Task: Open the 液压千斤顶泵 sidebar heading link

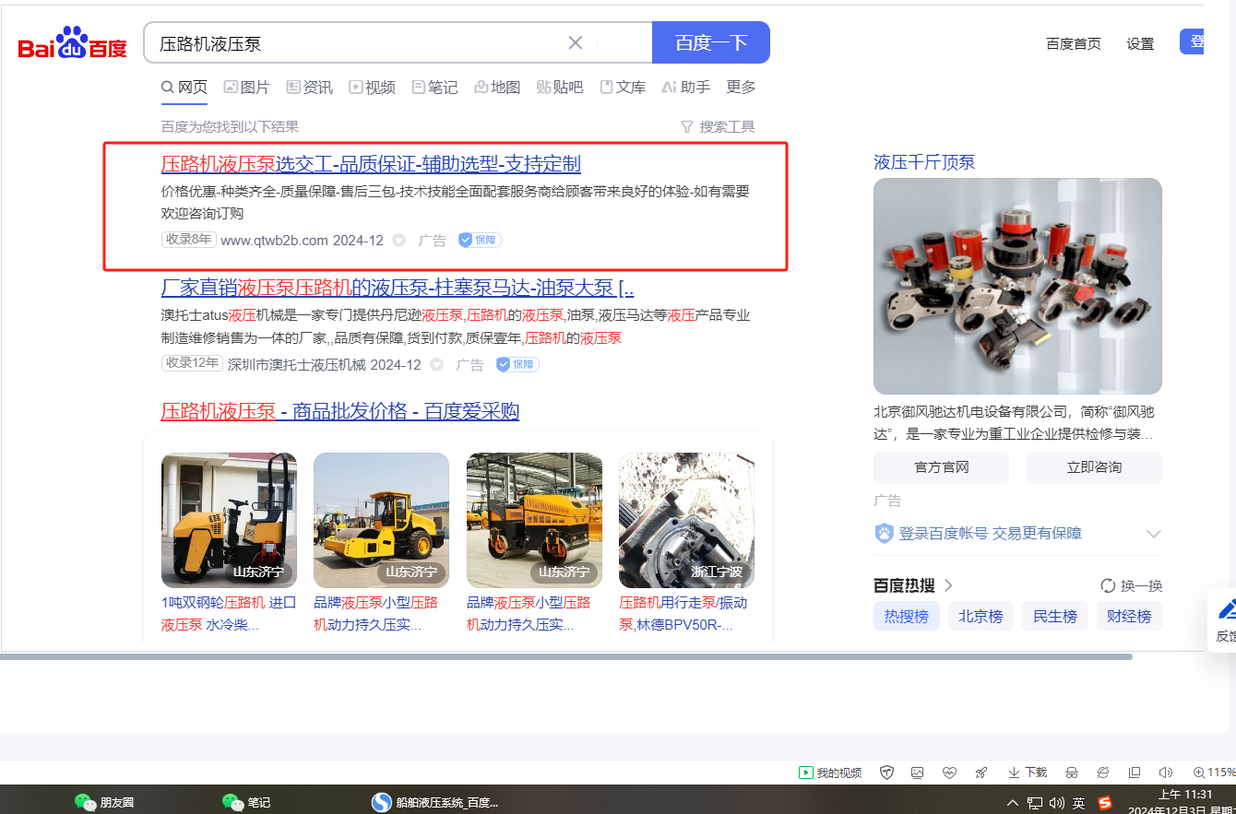Action: coord(924,162)
